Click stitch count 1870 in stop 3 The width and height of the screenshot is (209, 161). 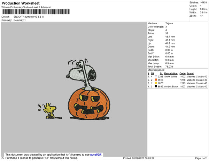point(160,83)
